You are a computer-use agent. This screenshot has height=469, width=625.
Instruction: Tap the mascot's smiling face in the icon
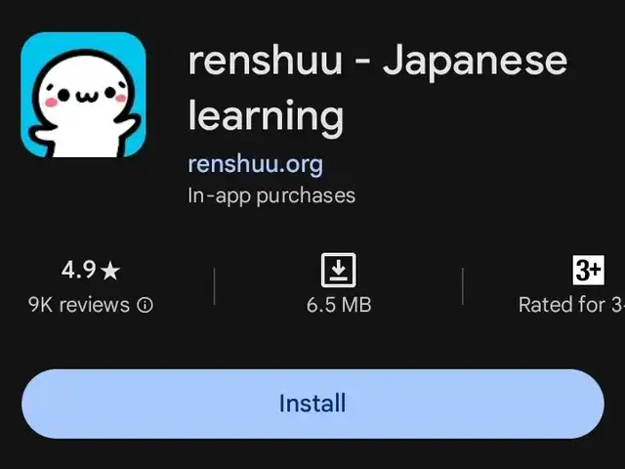[85, 95]
